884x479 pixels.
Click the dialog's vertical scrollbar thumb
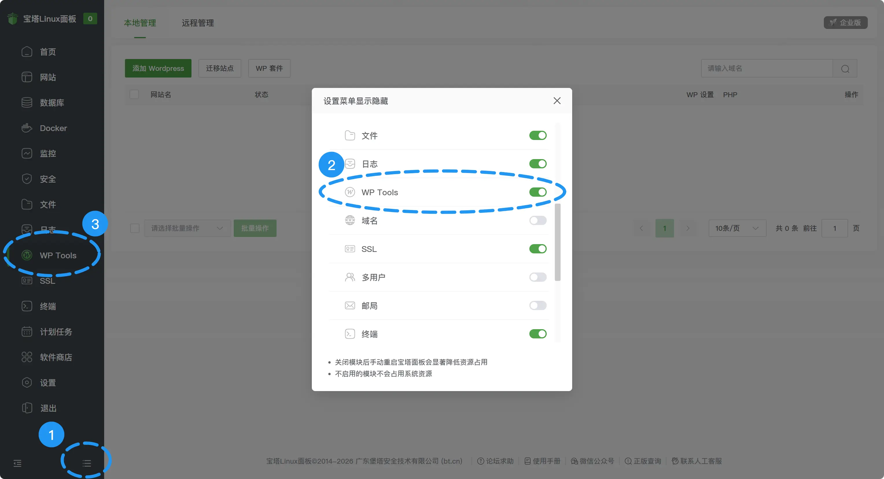[x=557, y=242]
